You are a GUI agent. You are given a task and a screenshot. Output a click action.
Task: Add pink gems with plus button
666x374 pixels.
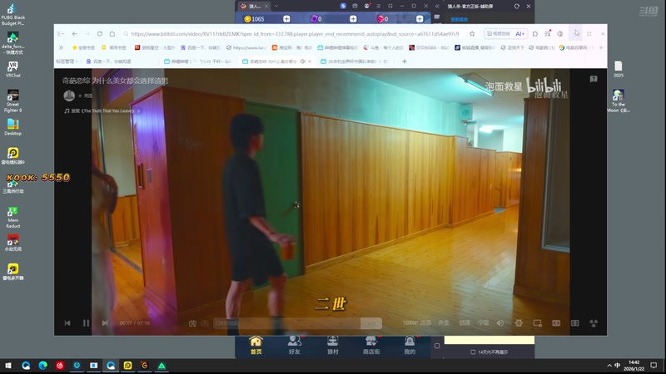tap(420, 18)
